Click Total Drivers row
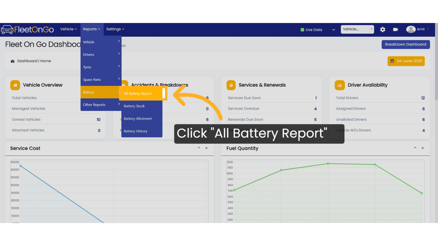 pyautogui.click(x=381, y=98)
